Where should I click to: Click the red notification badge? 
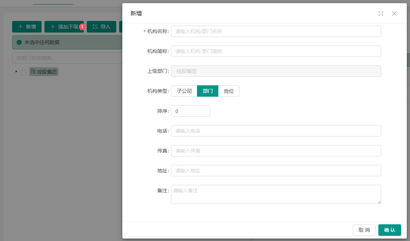tap(82, 27)
